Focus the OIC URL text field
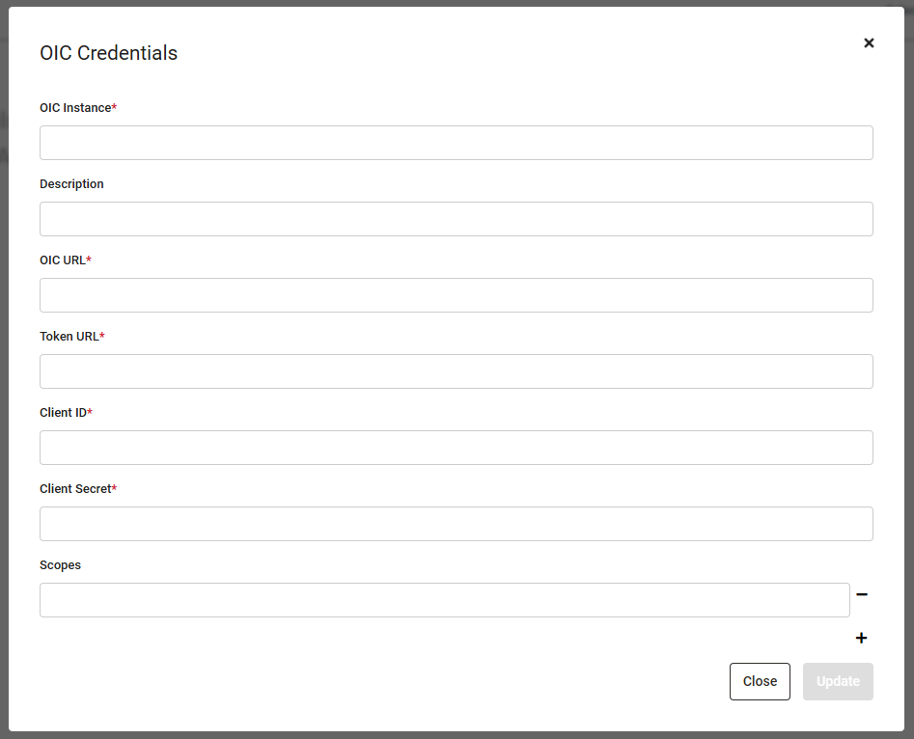Viewport: 914px width, 739px height. [x=457, y=295]
